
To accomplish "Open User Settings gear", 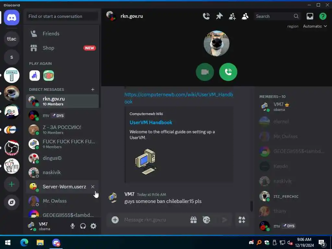I will coord(93,226).
